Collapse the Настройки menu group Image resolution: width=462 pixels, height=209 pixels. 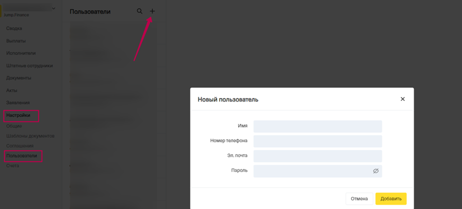click(x=18, y=115)
